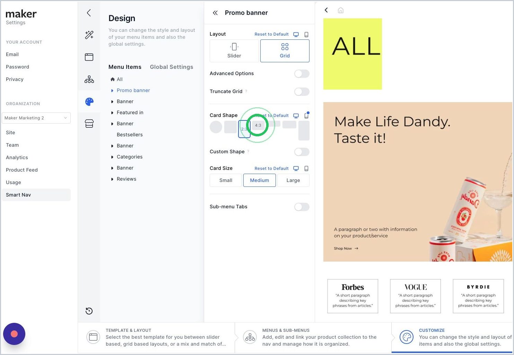Open Analytics in the settings sidebar

17,157
